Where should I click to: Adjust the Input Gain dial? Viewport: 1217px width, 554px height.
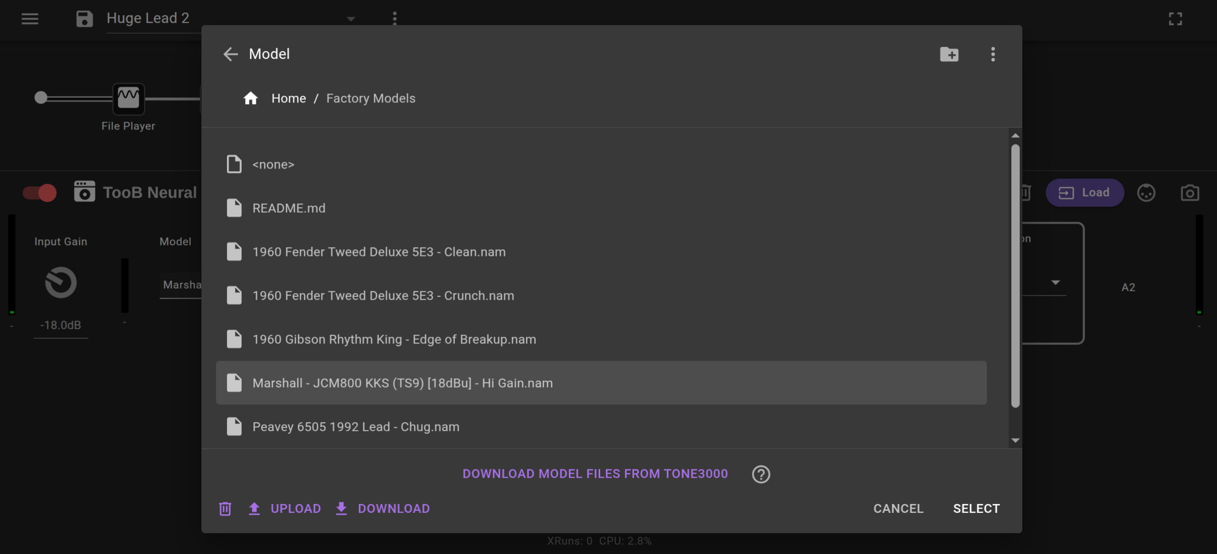[x=61, y=282]
